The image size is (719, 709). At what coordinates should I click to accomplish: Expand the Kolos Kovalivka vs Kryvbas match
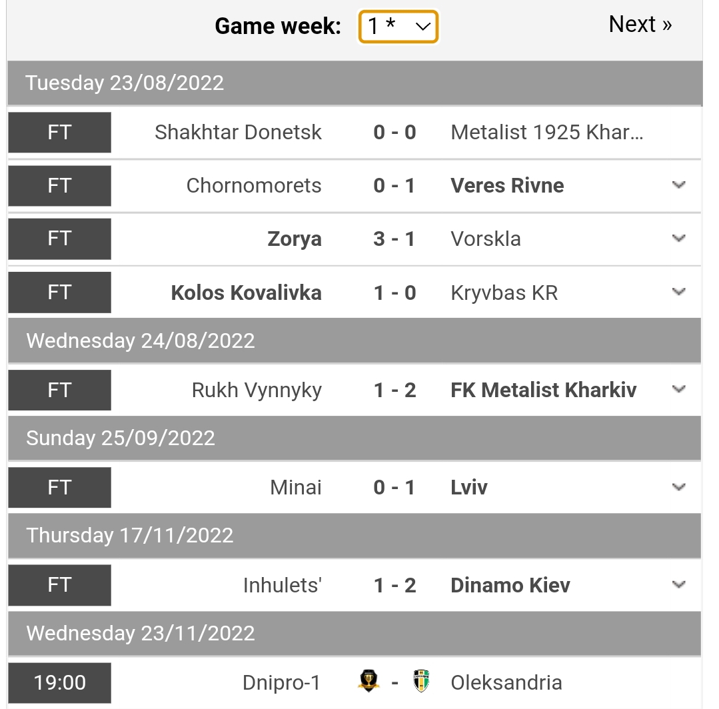[x=678, y=292]
